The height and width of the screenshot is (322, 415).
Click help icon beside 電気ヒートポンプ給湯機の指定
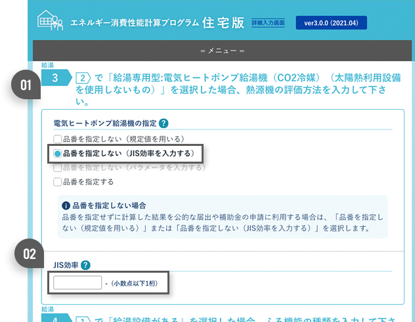pos(164,123)
